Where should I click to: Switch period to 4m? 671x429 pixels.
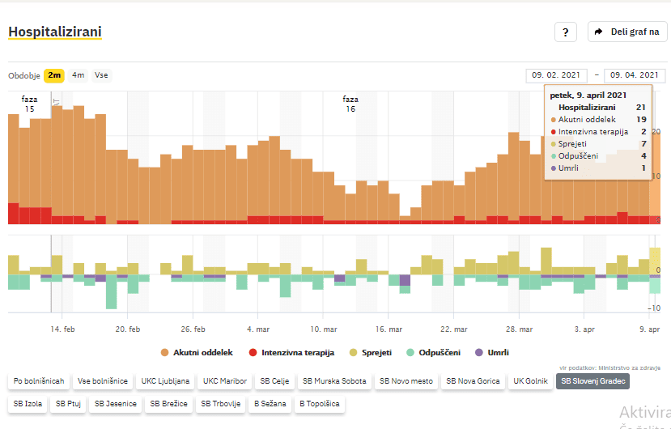click(x=78, y=75)
